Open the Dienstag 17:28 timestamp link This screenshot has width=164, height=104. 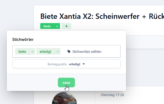[112, 95]
